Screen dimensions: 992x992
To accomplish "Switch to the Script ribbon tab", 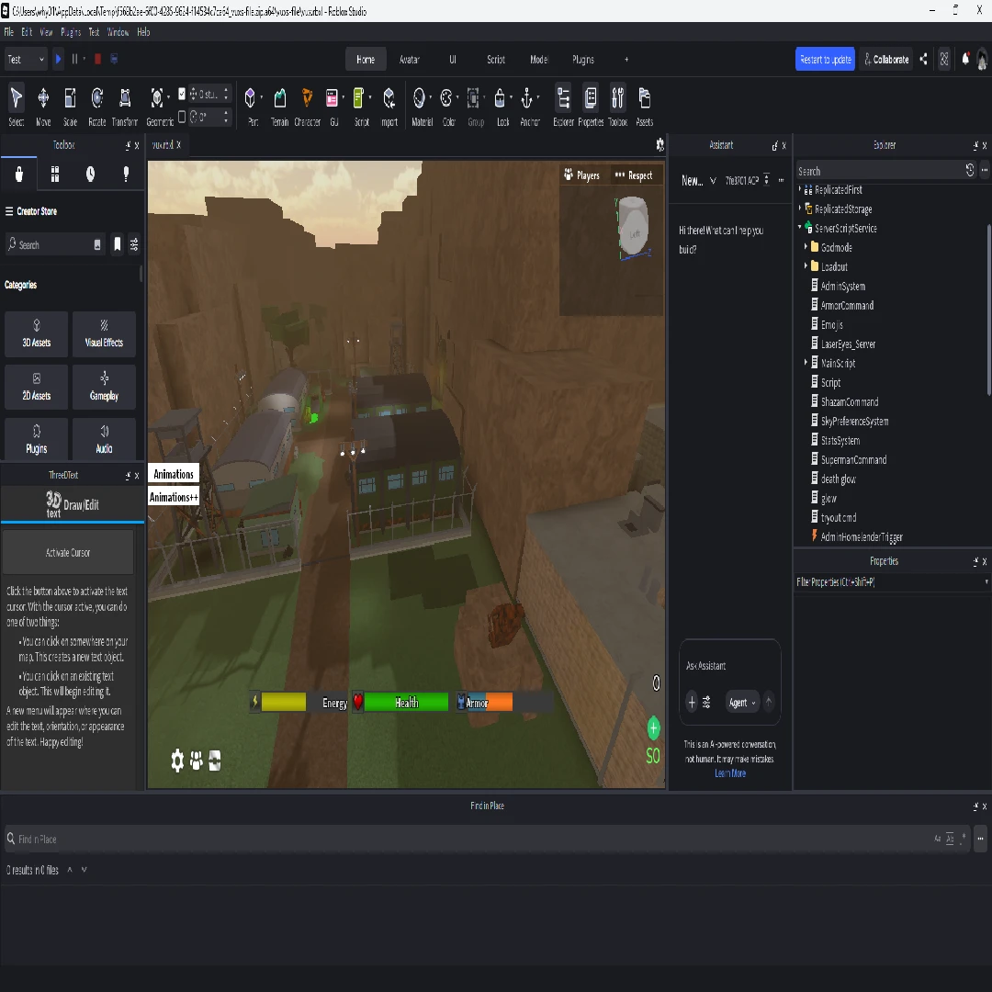I will coord(495,60).
